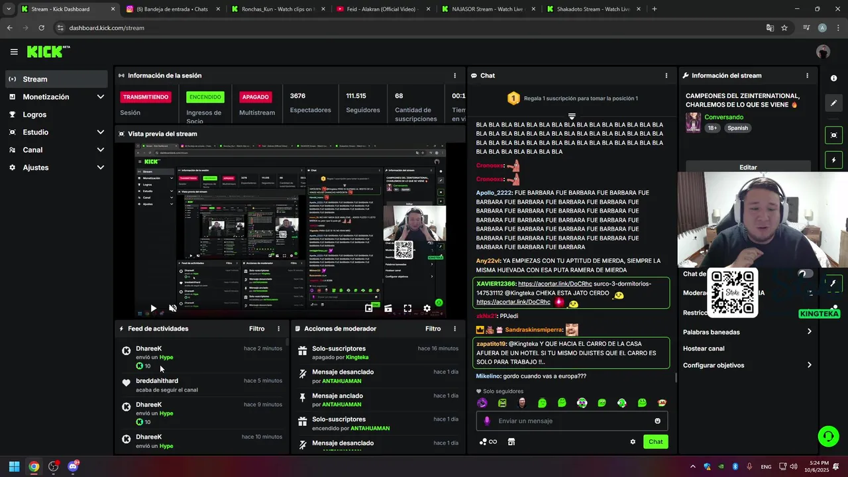Open Información de la sesión options menu

[x=454, y=76]
